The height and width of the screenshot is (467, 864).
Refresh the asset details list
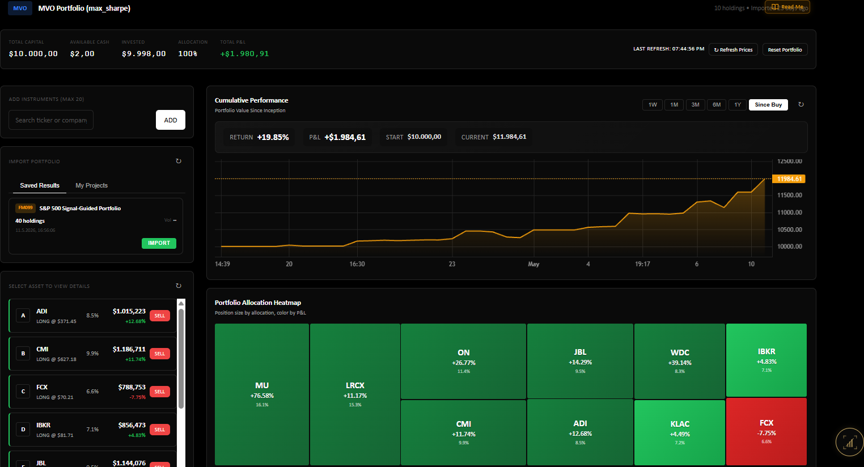point(179,286)
